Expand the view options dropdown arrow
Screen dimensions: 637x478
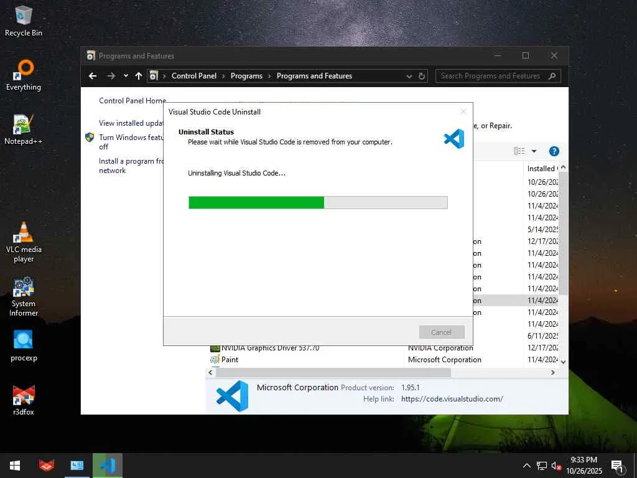[534, 151]
